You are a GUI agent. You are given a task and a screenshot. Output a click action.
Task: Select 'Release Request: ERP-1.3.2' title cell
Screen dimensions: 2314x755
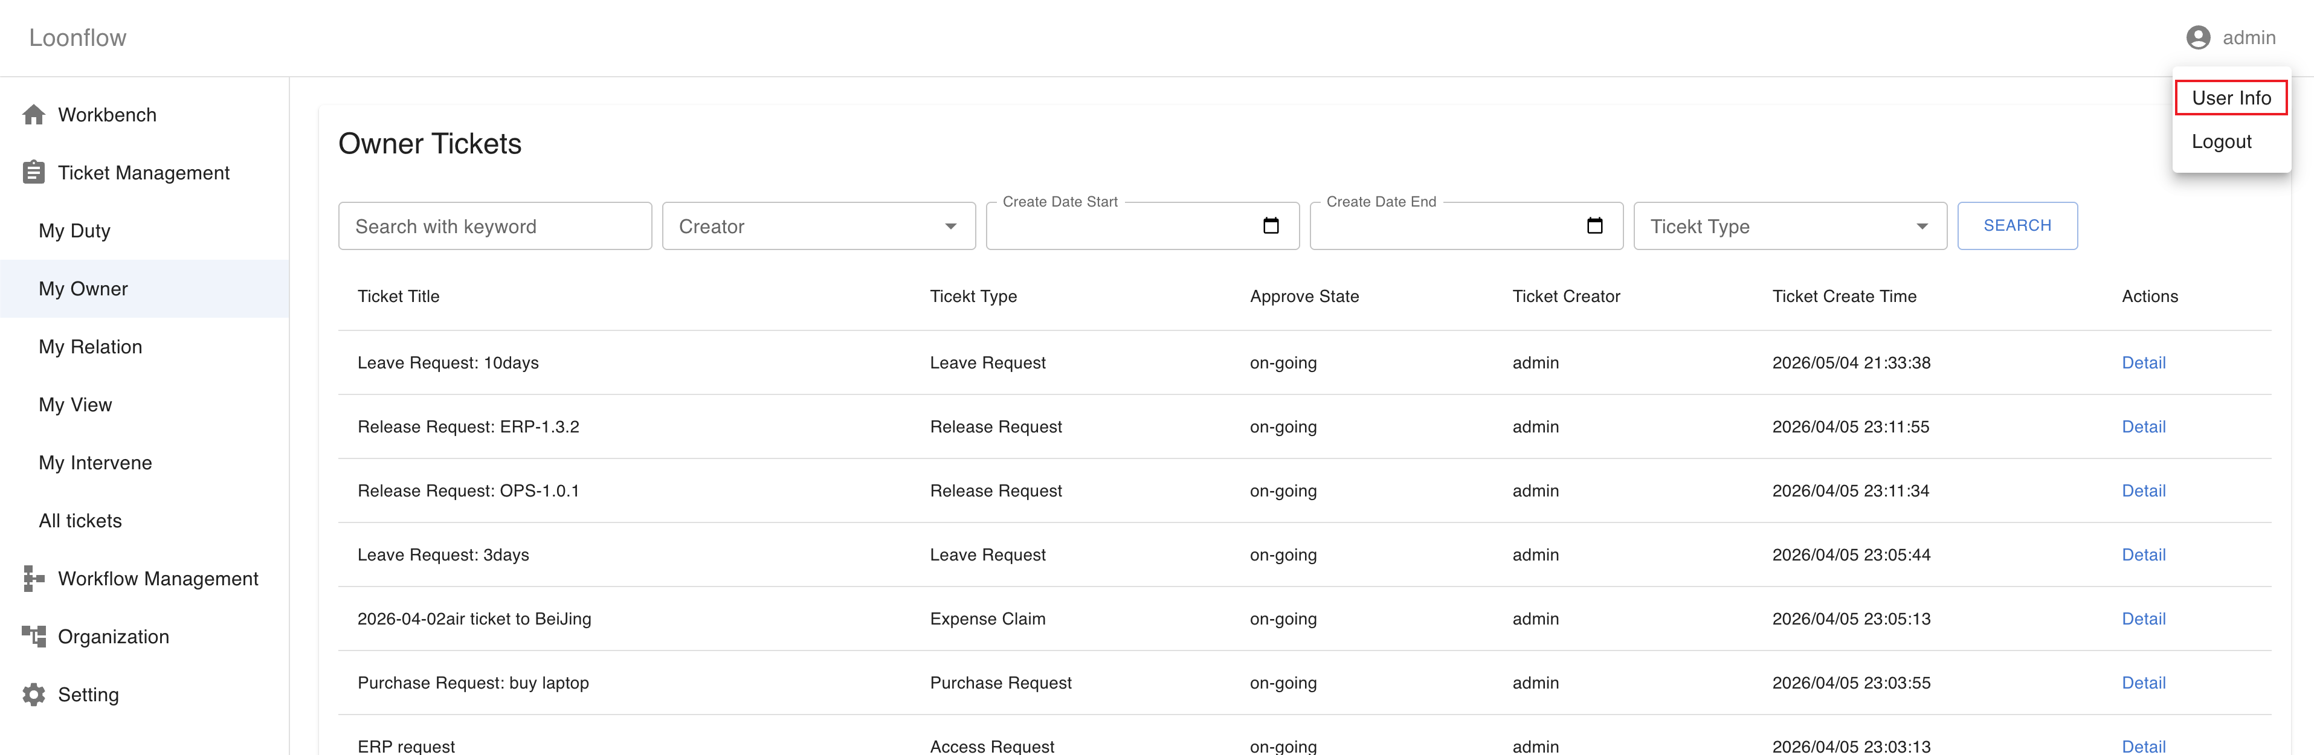point(468,426)
